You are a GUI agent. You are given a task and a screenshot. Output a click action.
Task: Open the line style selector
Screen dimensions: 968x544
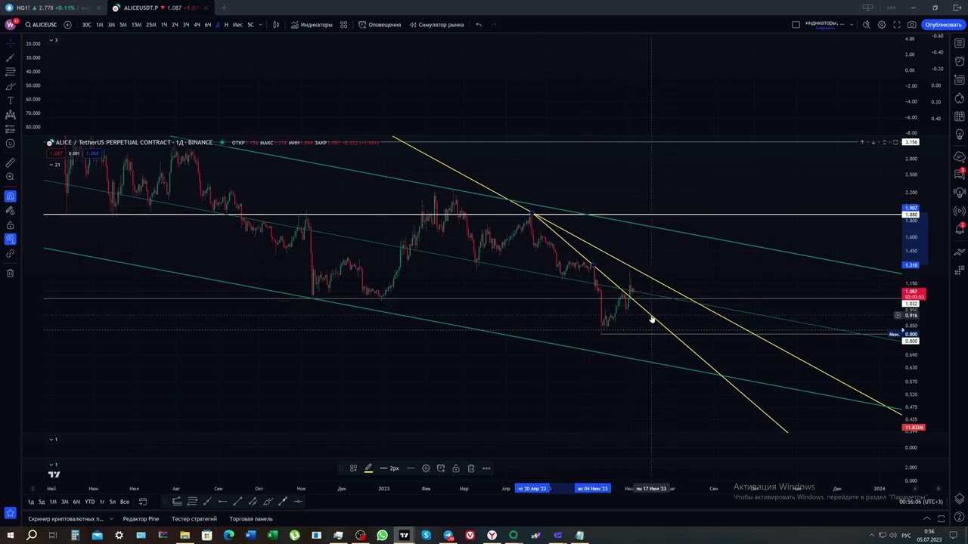[x=411, y=468]
